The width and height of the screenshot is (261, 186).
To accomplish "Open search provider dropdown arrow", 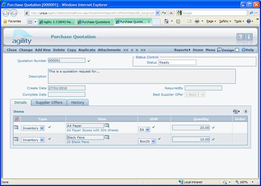I will point(256,13).
